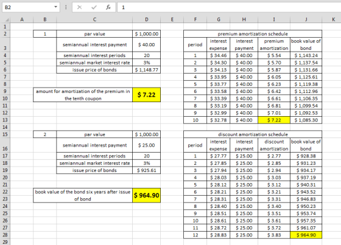The width and height of the screenshot is (341, 245).
Task: Select book value cell $ 1,085.30
Action: [306, 120]
